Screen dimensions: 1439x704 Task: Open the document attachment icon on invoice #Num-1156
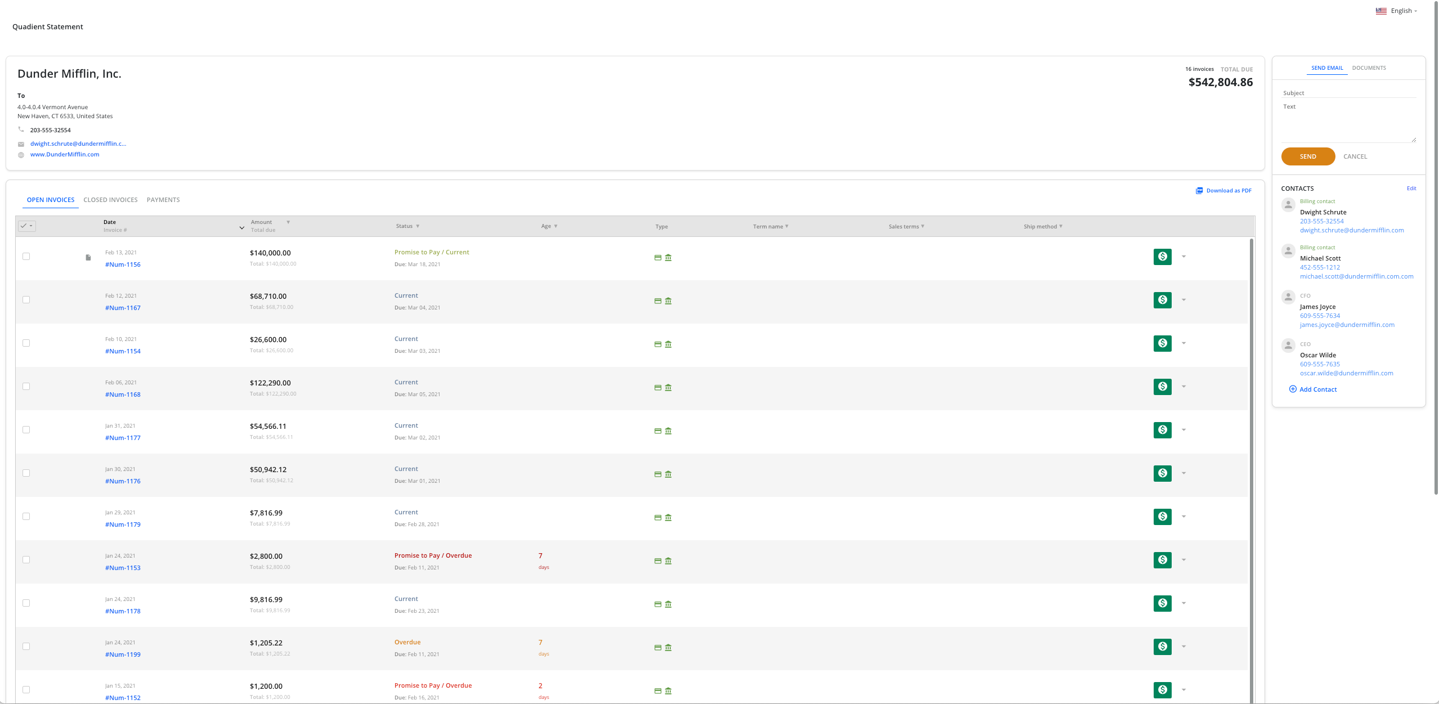pyautogui.click(x=88, y=258)
